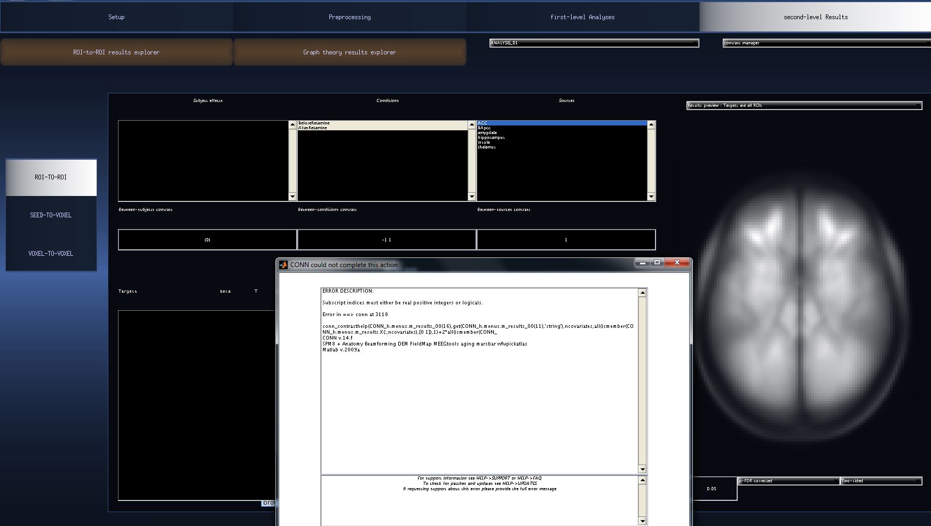Select amygdala in the Sources list
Image resolution: width=931 pixels, height=526 pixels.
click(487, 132)
